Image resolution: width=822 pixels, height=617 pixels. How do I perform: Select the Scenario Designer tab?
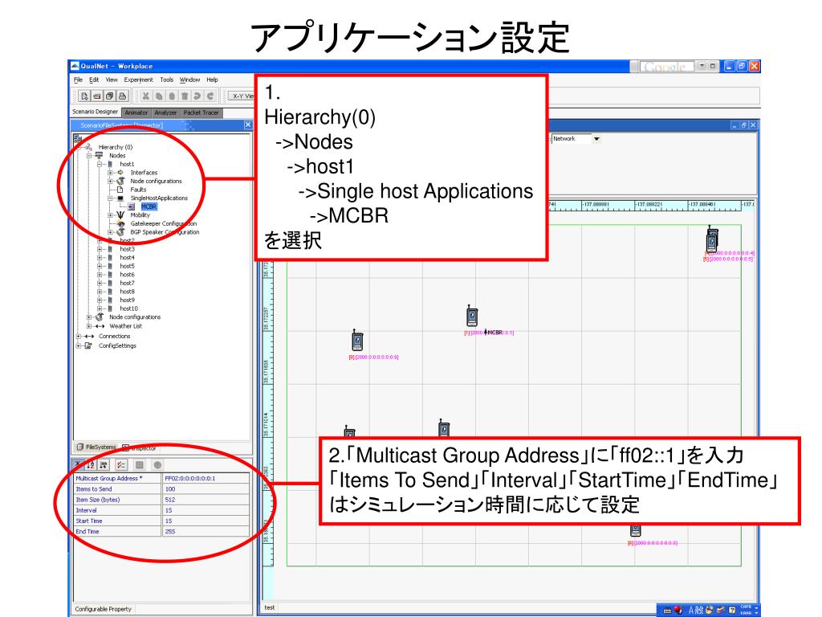click(95, 112)
